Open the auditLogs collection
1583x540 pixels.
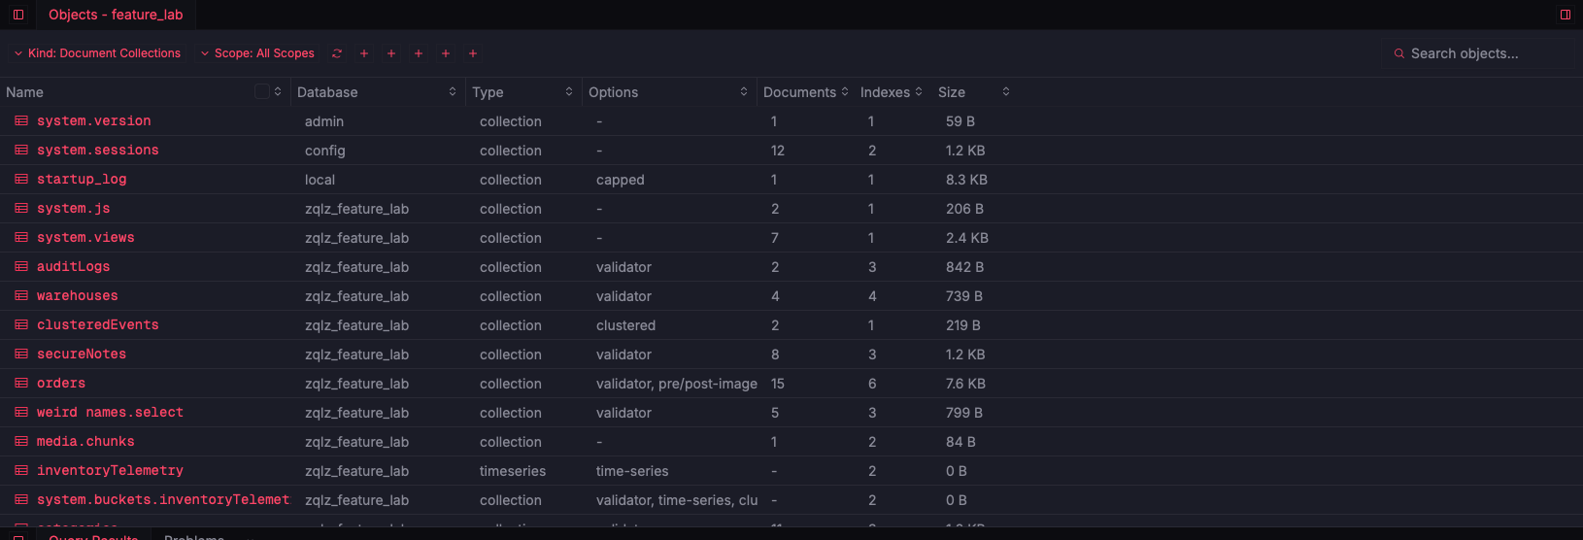tap(74, 267)
